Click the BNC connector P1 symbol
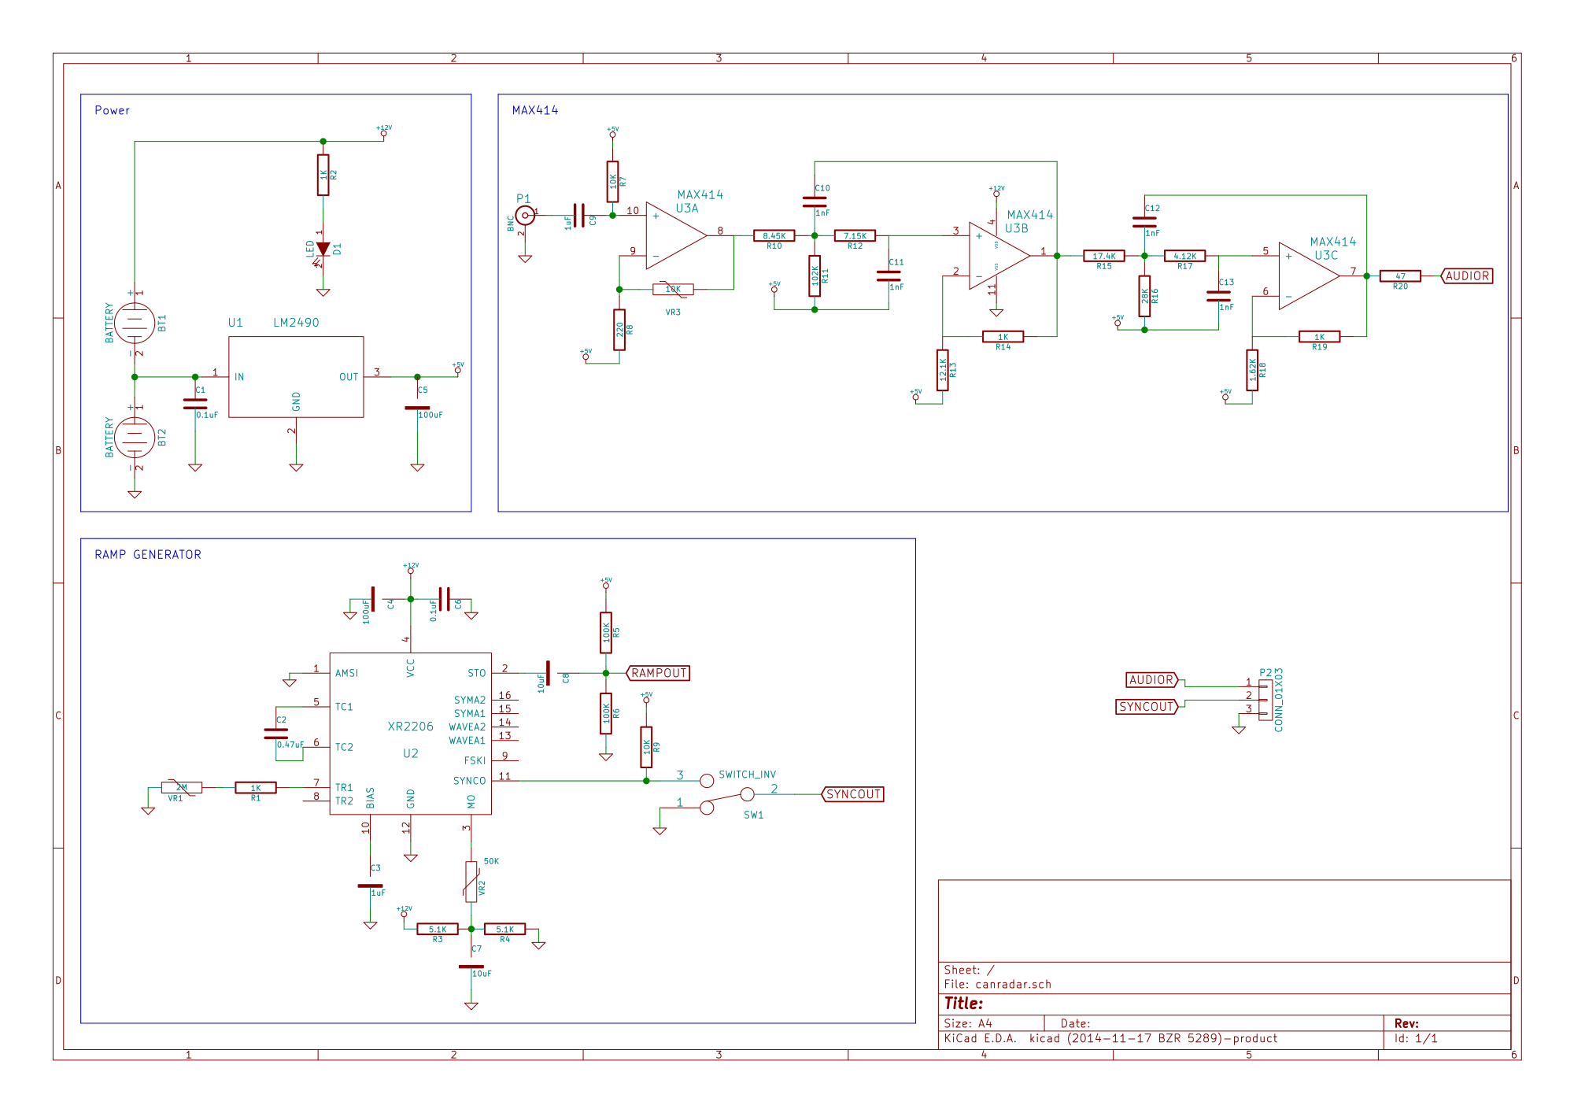Image resolution: width=1574 pixels, height=1113 pixels. pos(525,215)
